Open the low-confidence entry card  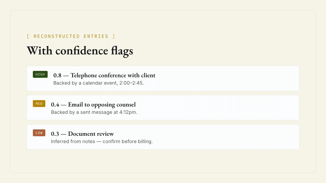pos(163,137)
